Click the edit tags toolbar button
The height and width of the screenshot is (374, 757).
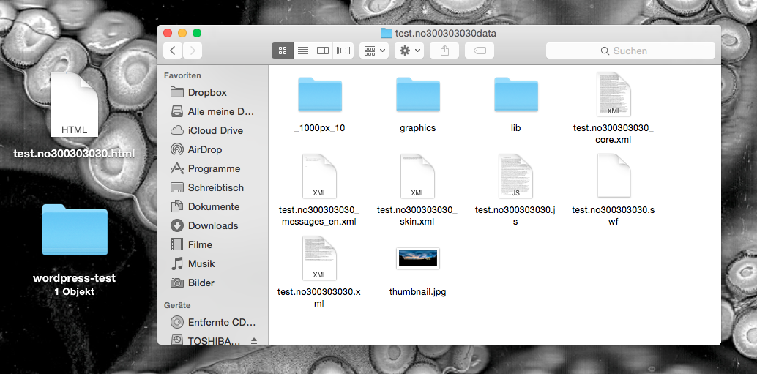coord(480,51)
